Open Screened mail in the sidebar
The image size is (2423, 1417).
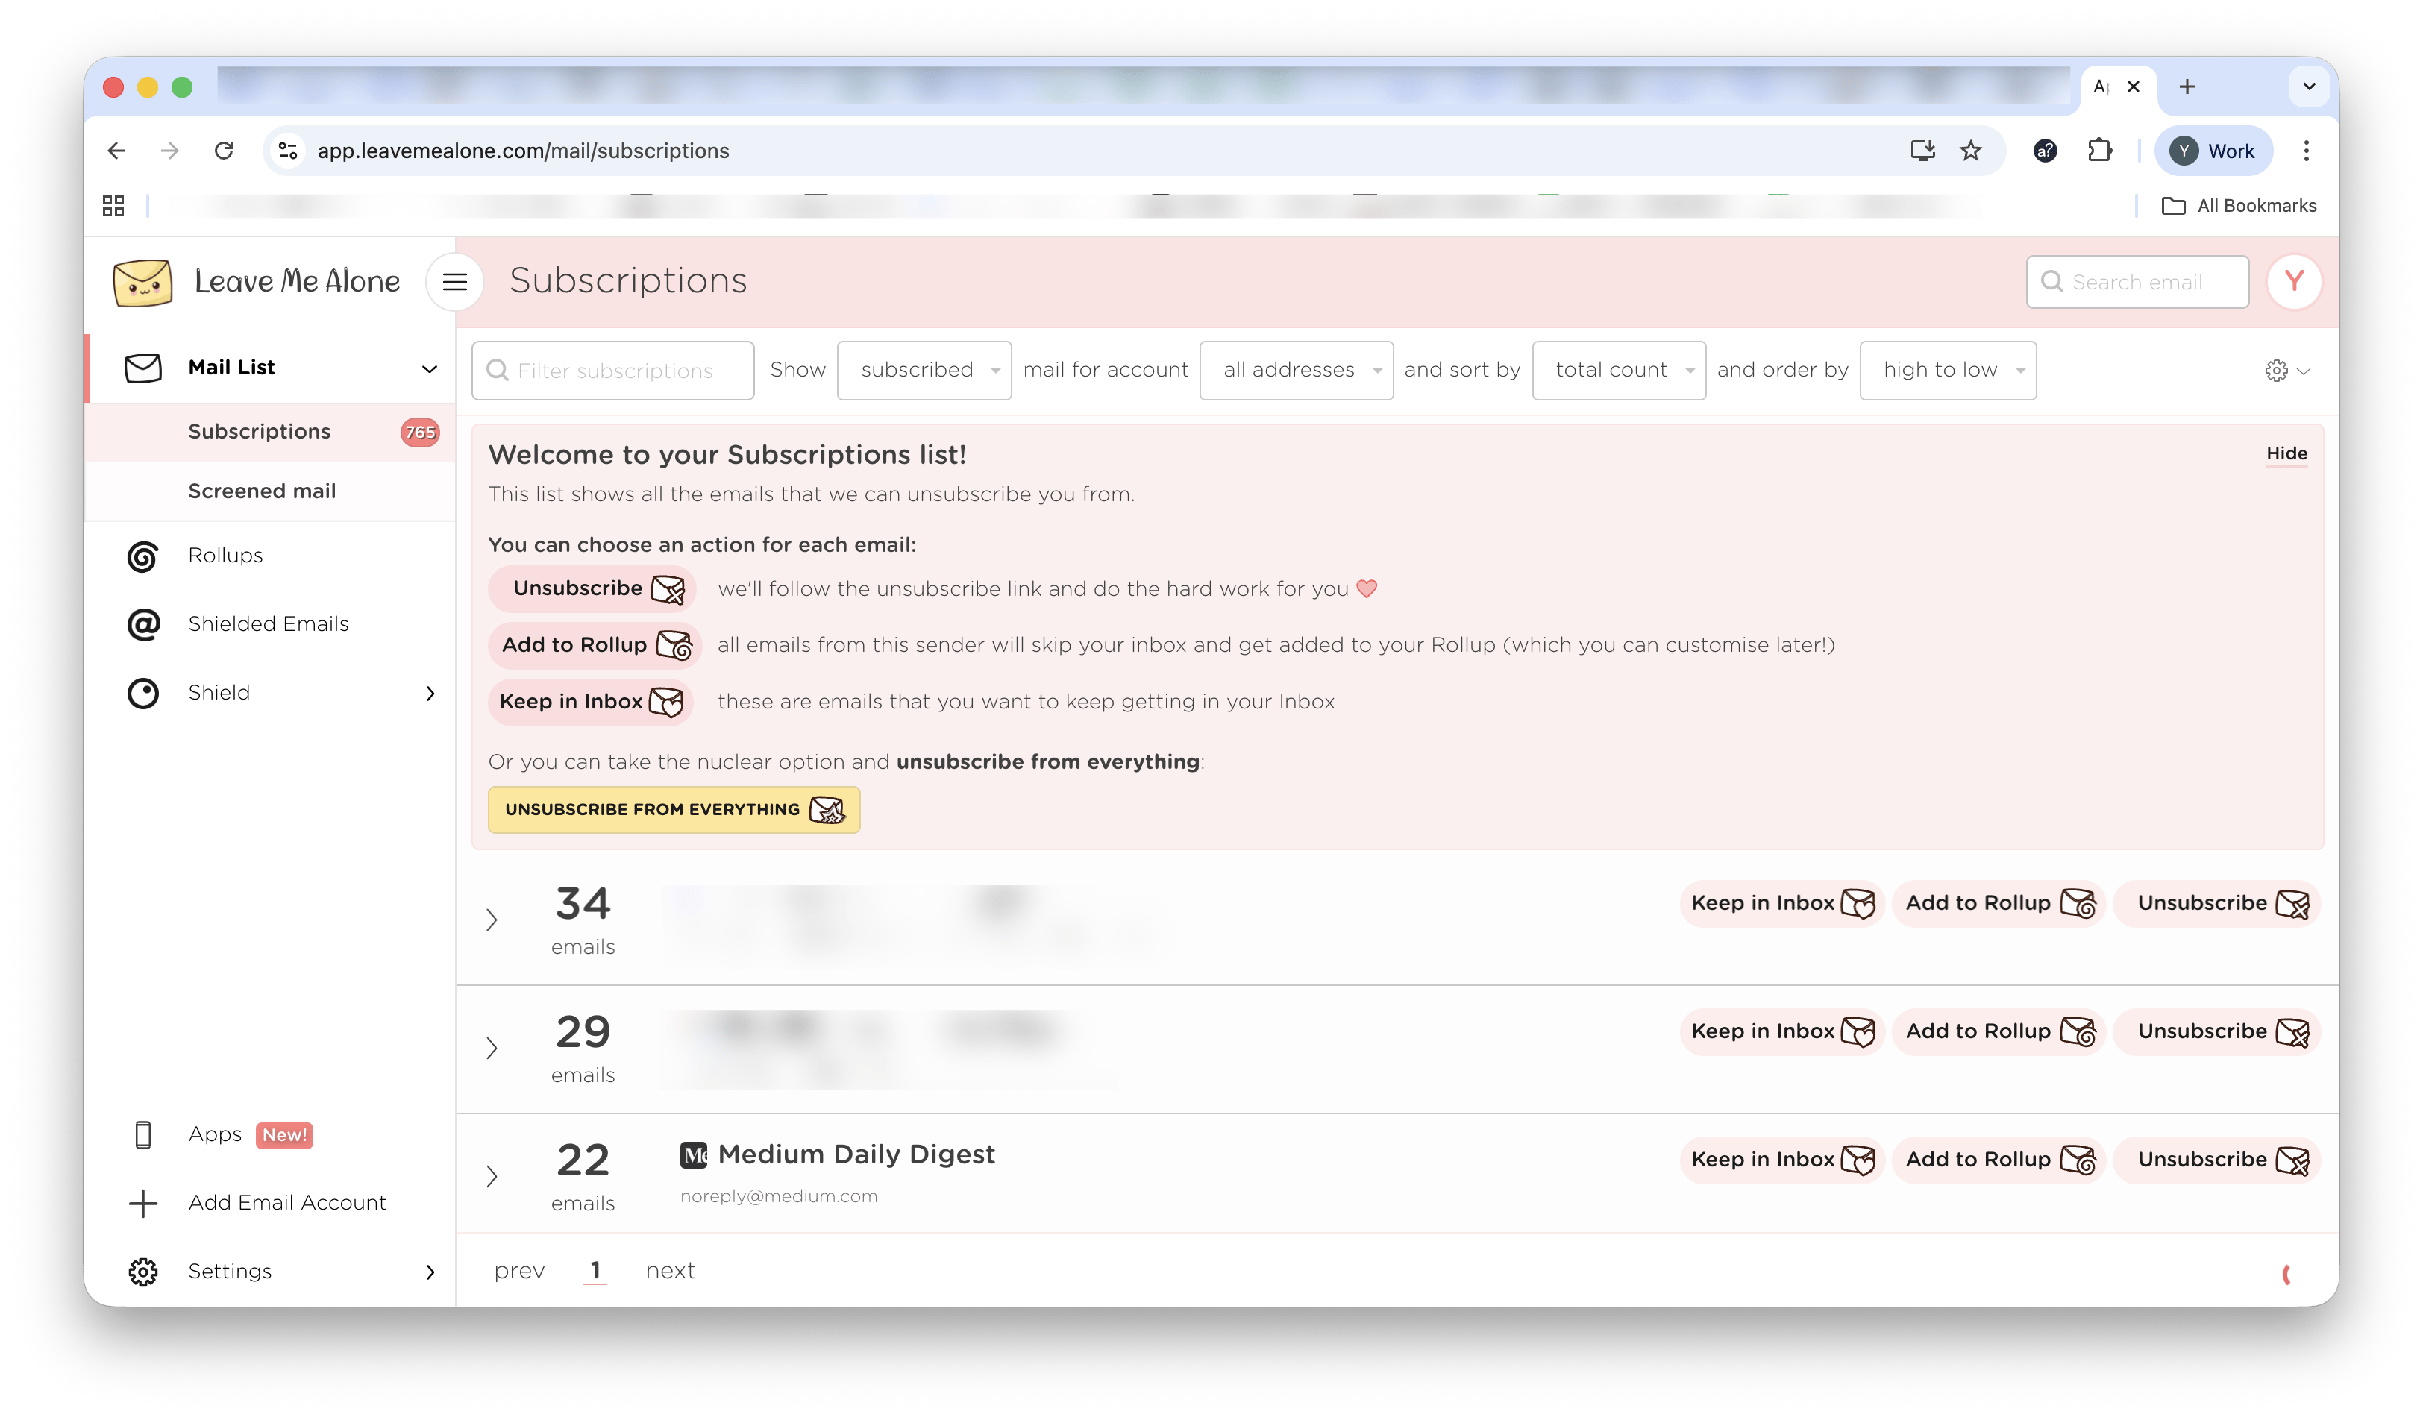262,491
